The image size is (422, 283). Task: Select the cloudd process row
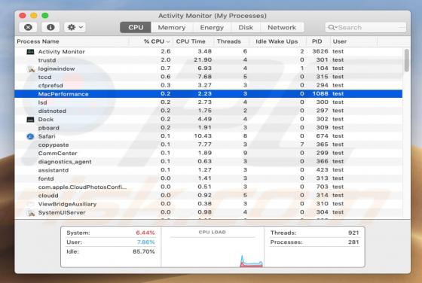[x=209, y=196]
